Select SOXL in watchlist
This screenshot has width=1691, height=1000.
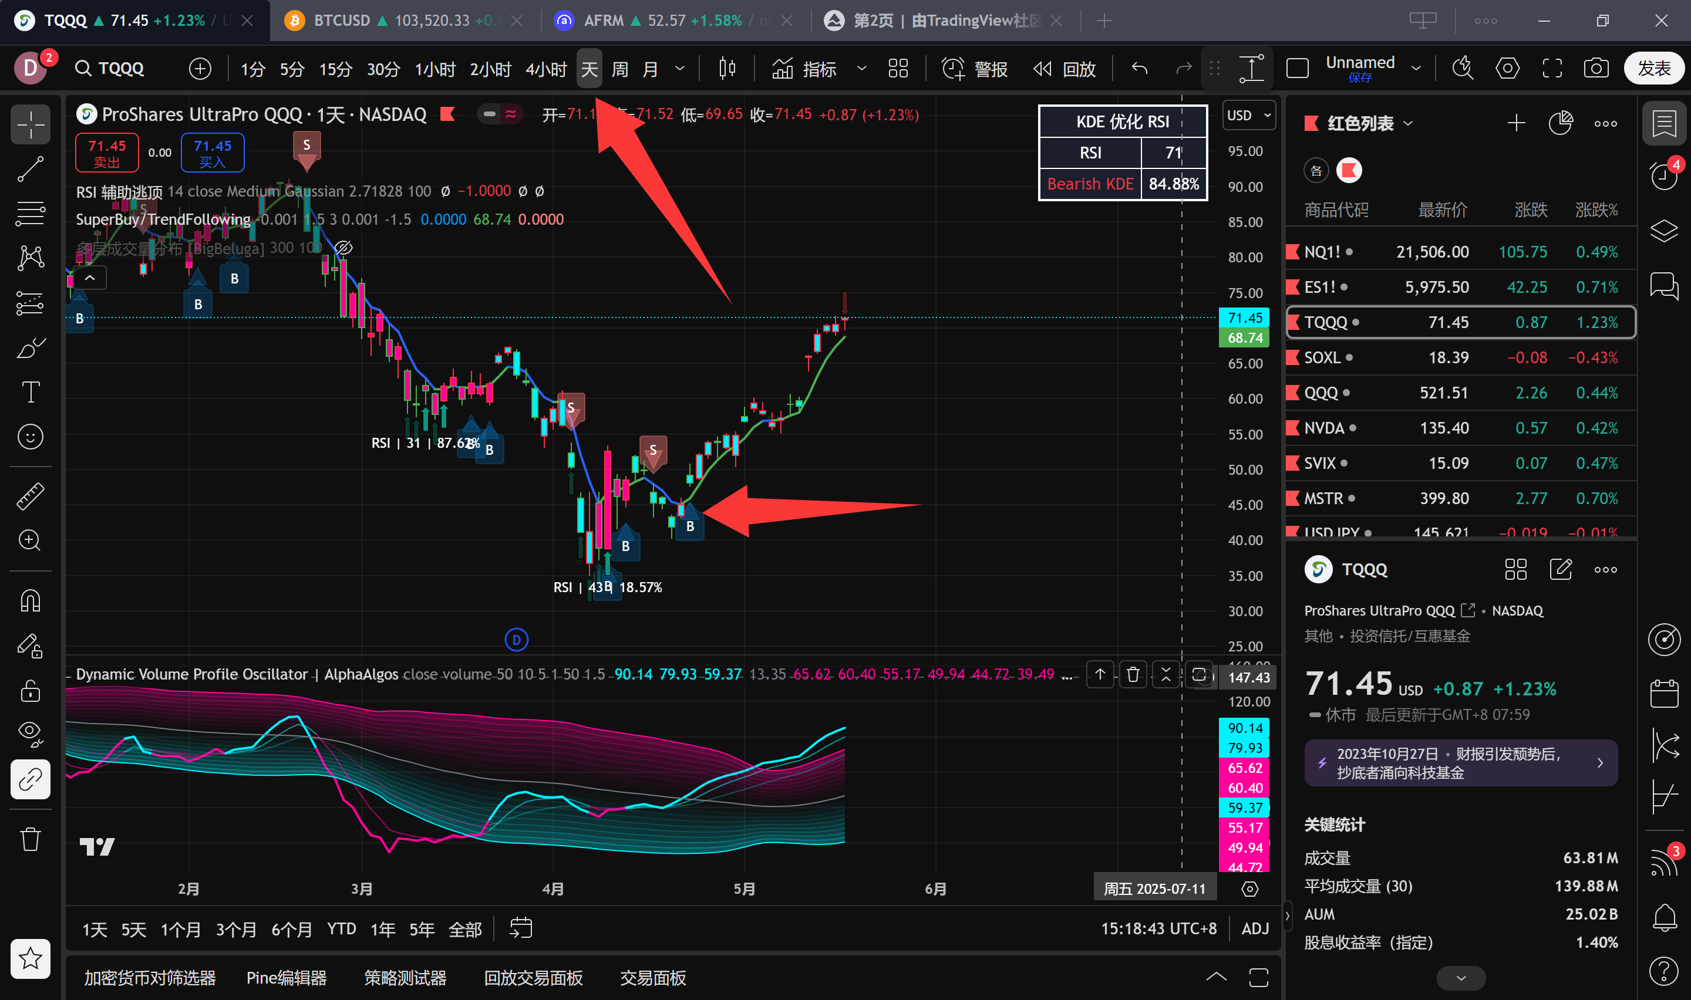point(1461,358)
